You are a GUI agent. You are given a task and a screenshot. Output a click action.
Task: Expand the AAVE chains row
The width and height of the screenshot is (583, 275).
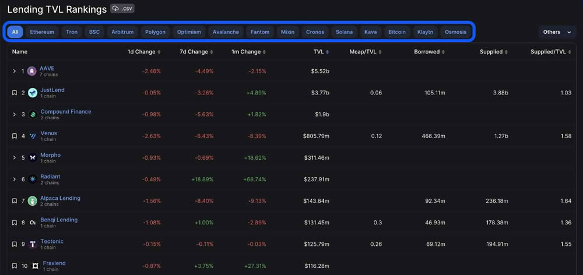[x=15, y=71]
